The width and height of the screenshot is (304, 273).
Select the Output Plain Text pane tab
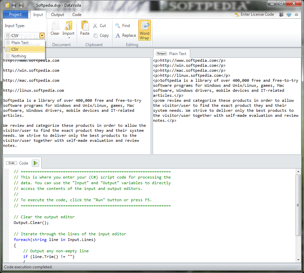click(x=171, y=54)
